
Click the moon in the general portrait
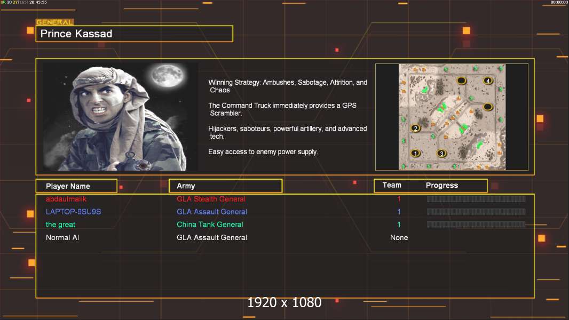click(x=164, y=78)
